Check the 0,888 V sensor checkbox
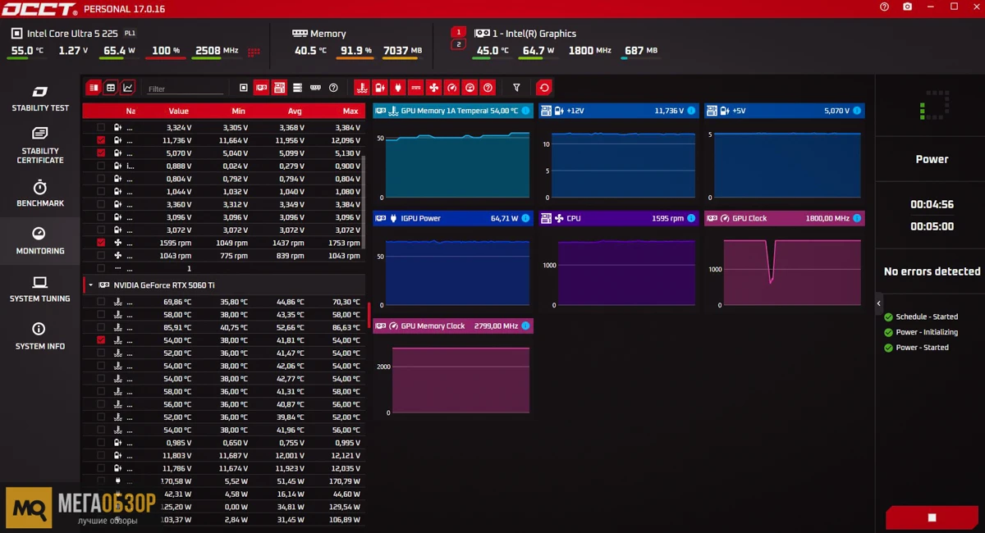This screenshot has height=533, width=985. (101, 166)
